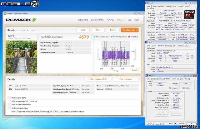Open Mainboard tab in bottom CPU-Z window
Screen dimensions: 200x129
161,79
